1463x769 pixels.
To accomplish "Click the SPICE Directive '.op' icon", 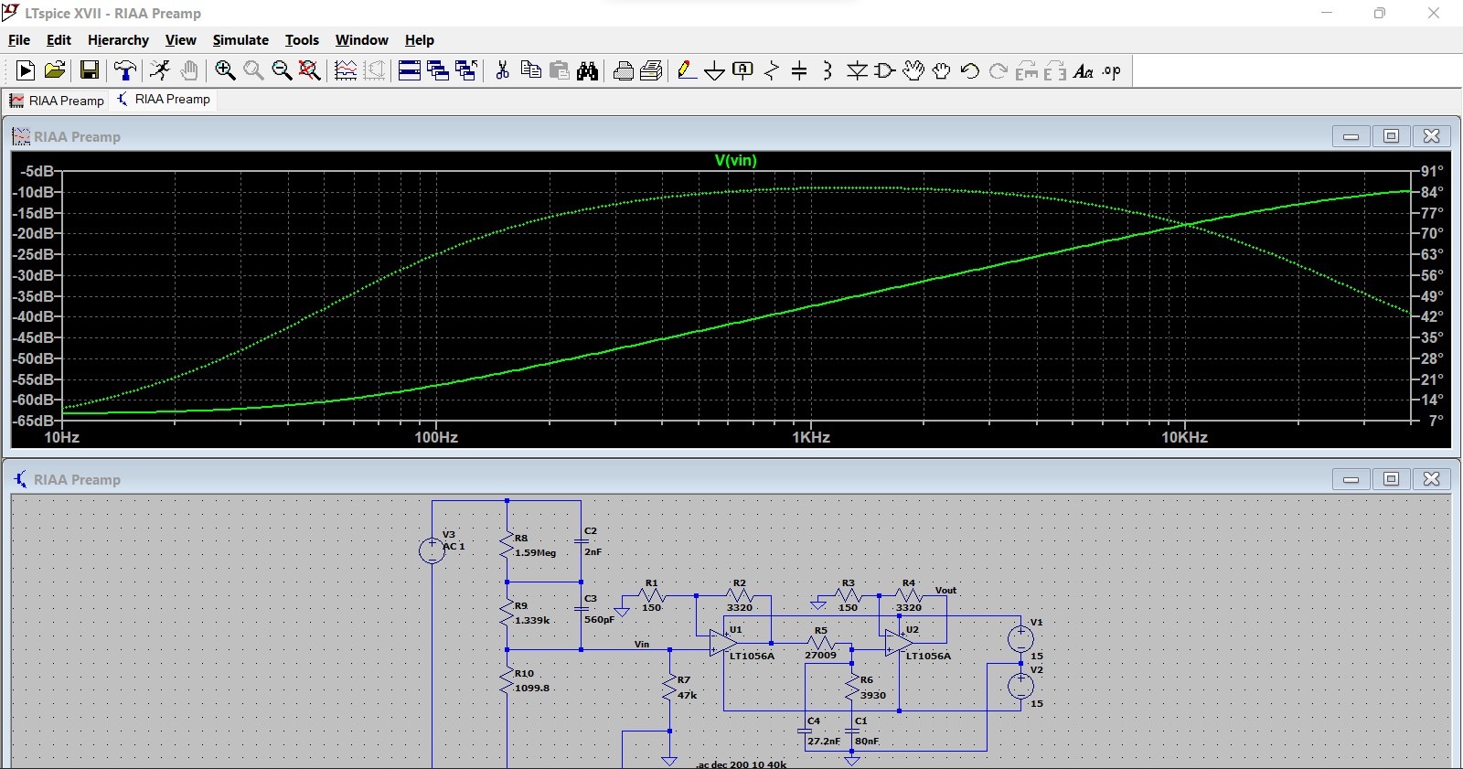I will 1112,70.
